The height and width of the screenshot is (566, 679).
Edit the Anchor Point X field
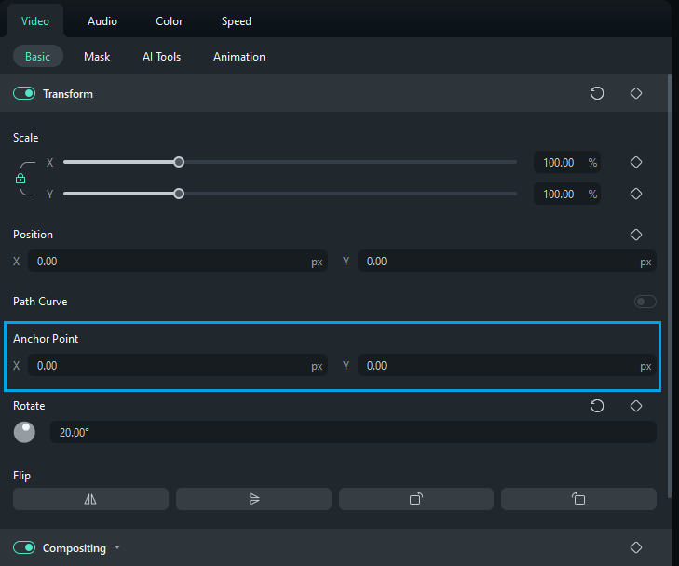click(178, 365)
